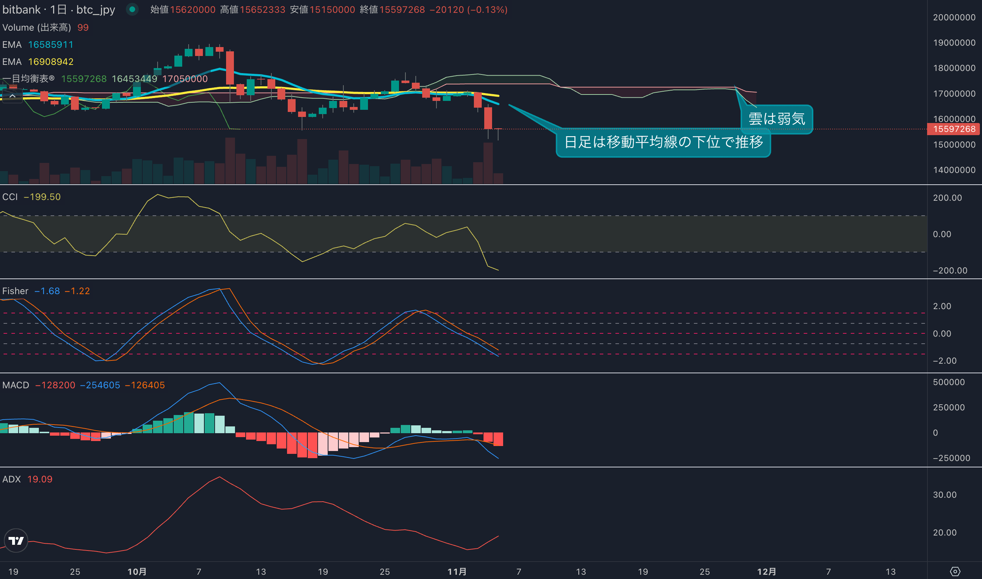This screenshot has width=982, height=579.
Task: Click the 11月 date axis label
Action: tap(457, 572)
